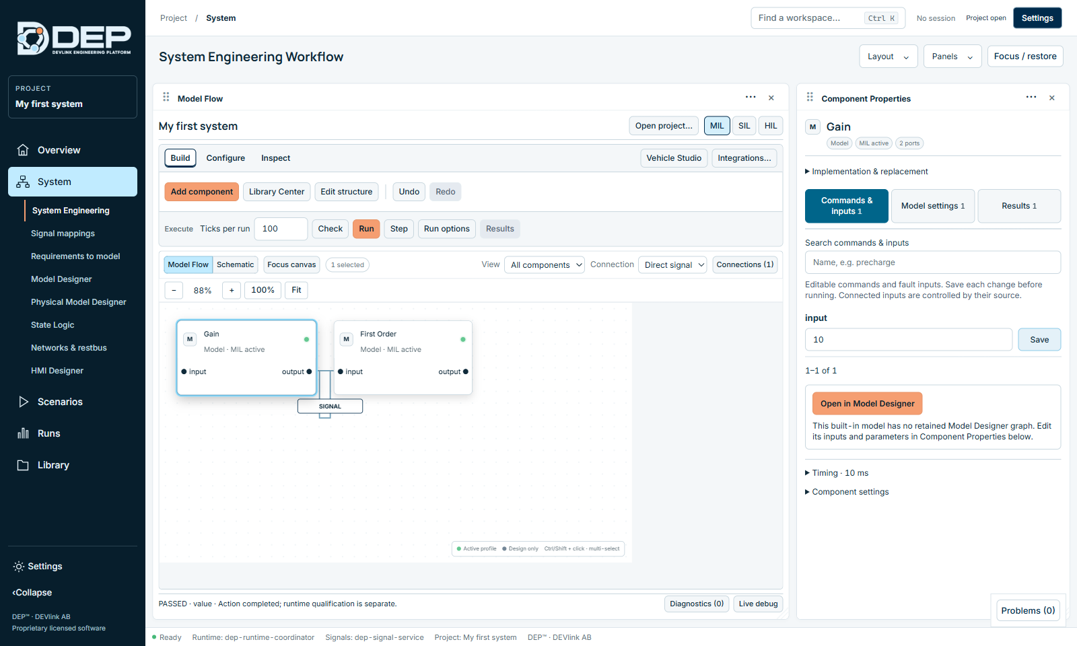Toggle Focus canvas mode
The width and height of the screenshot is (1077, 646).
tap(291, 264)
